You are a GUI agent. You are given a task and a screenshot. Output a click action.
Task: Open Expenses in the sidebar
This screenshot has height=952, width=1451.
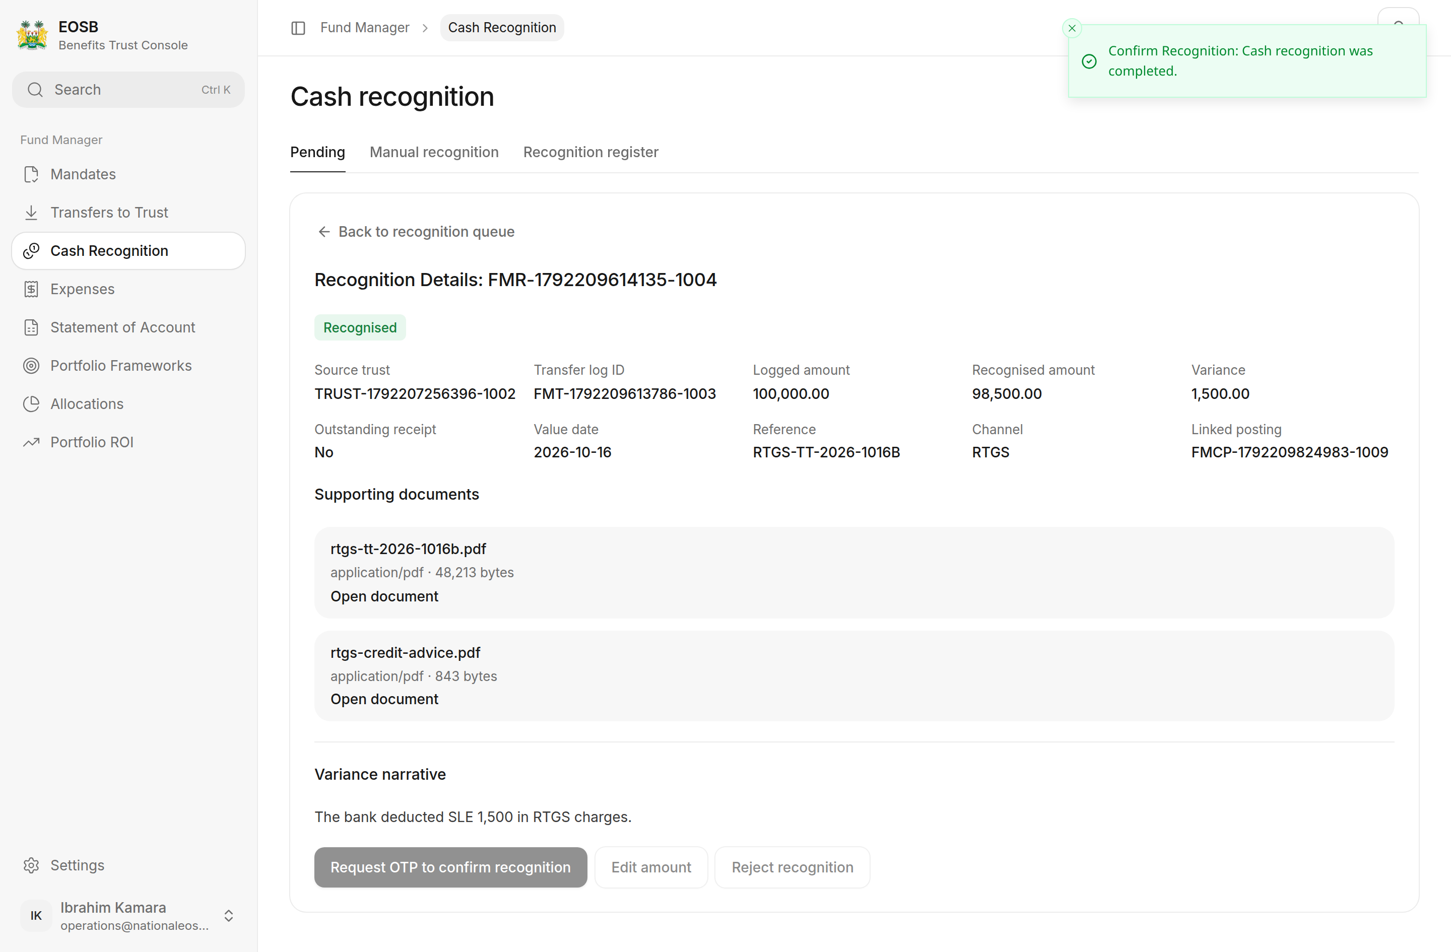(128, 290)
